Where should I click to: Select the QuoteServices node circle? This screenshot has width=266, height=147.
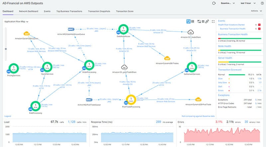point(47,67)
